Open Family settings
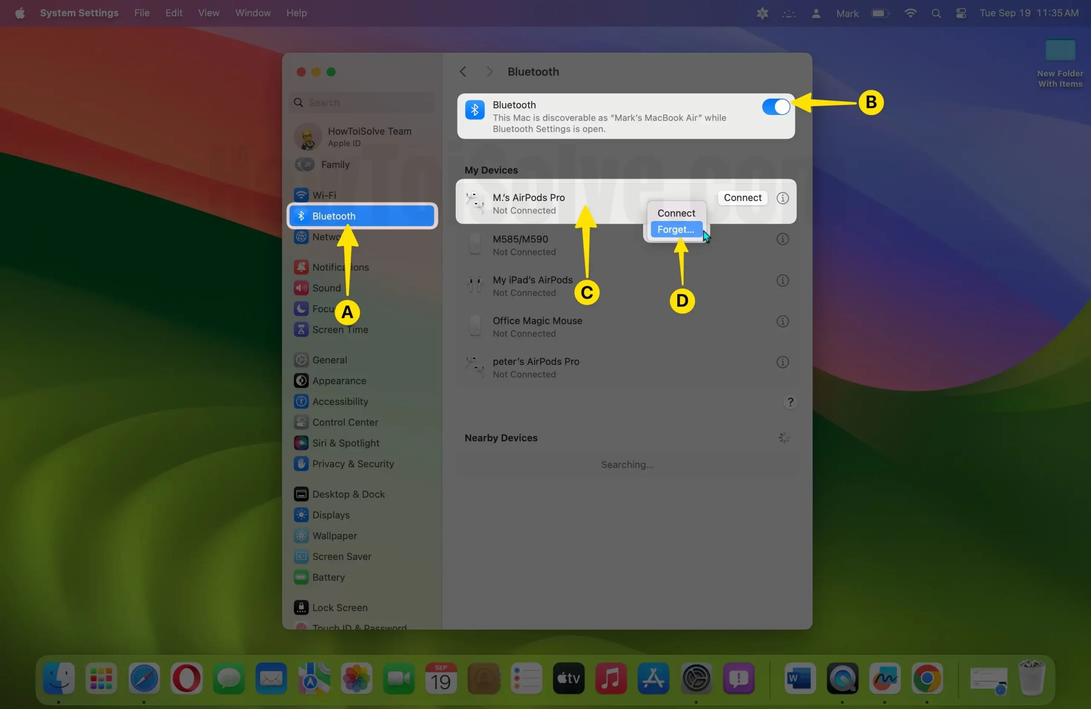The width and height of the screenshot is (1091, 709). coord(334,165)
